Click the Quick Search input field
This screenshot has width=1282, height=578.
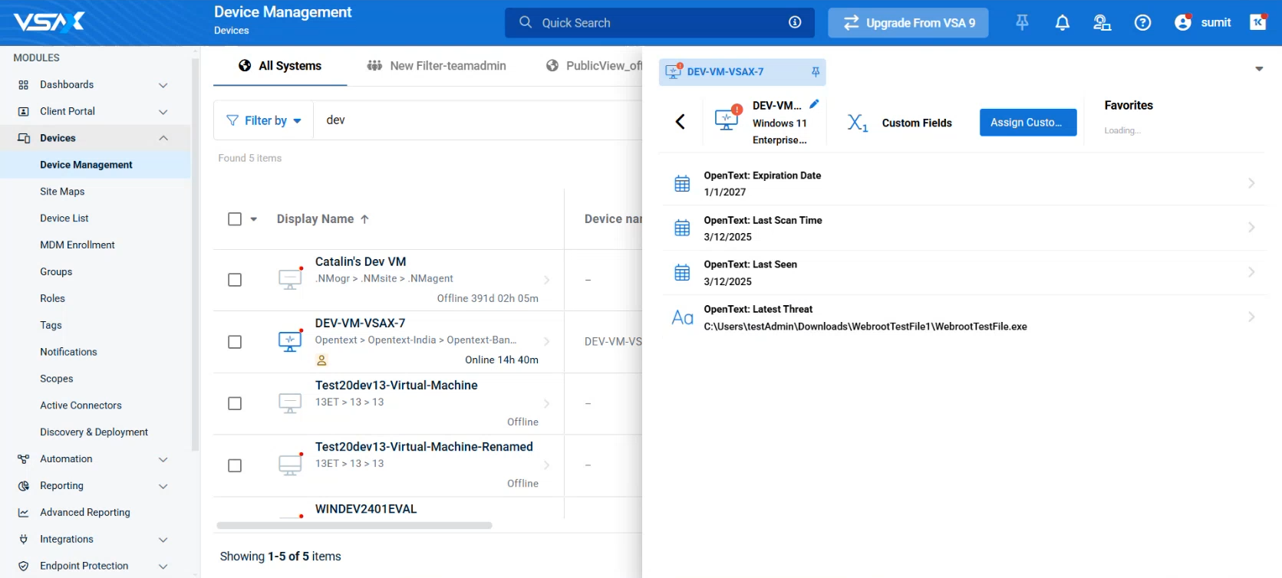coord(660,22)
